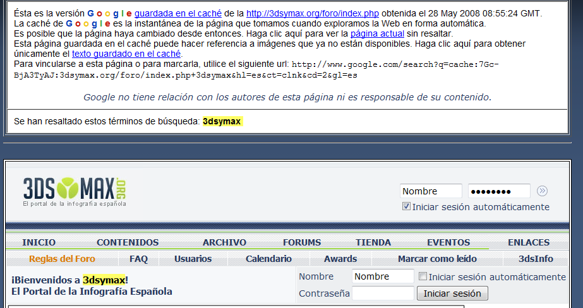
Task: Open the Usuarios list
Action: (x=193, y=259)
